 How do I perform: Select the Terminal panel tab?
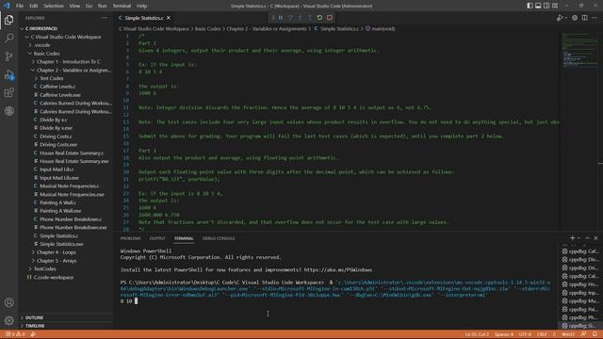(184, 238)
